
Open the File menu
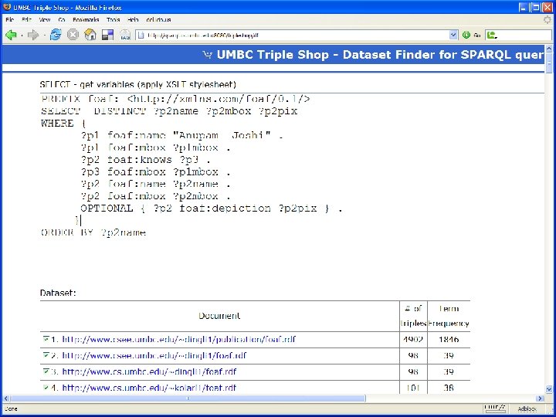tap(9, 20)
